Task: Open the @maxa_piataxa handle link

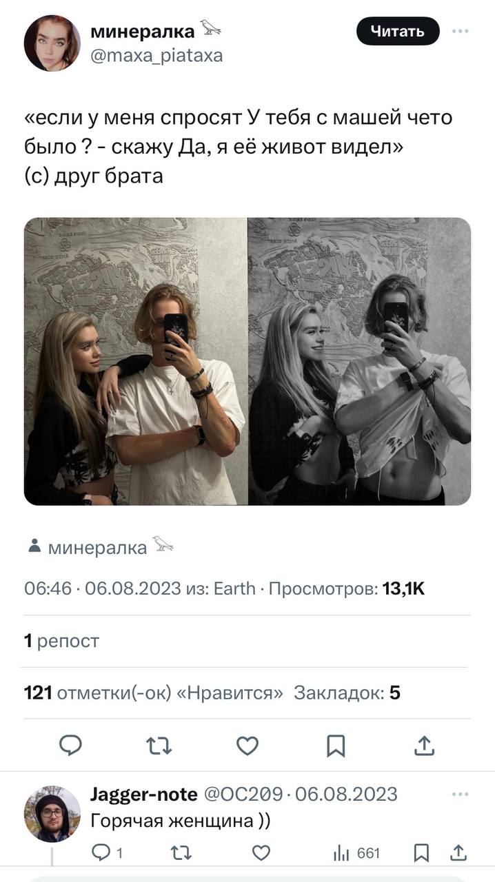Action: tap(156, 55)
